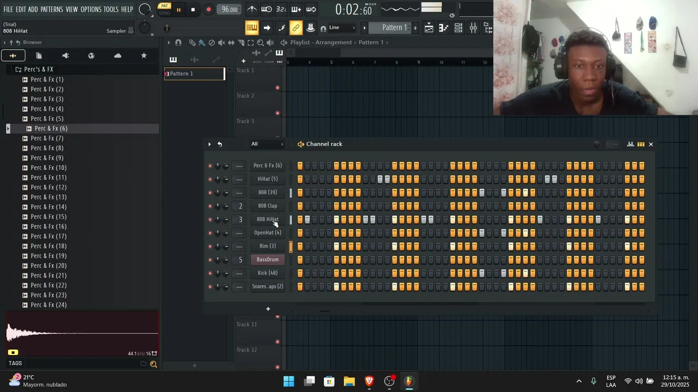Pause the pattern with the pause button
Image resolution: width=698 pixels, height=392 pixels.
(178, 10)
